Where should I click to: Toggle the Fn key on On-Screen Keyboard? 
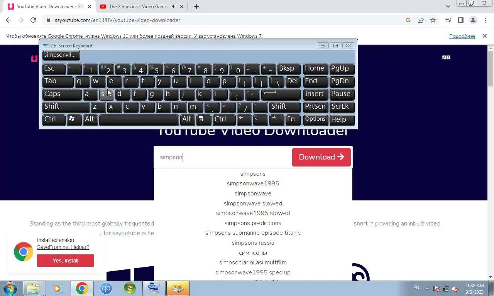(x=293, y=119)
